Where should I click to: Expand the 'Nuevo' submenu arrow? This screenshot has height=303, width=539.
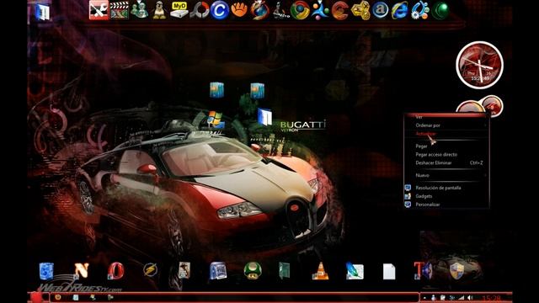pos(485,175)
